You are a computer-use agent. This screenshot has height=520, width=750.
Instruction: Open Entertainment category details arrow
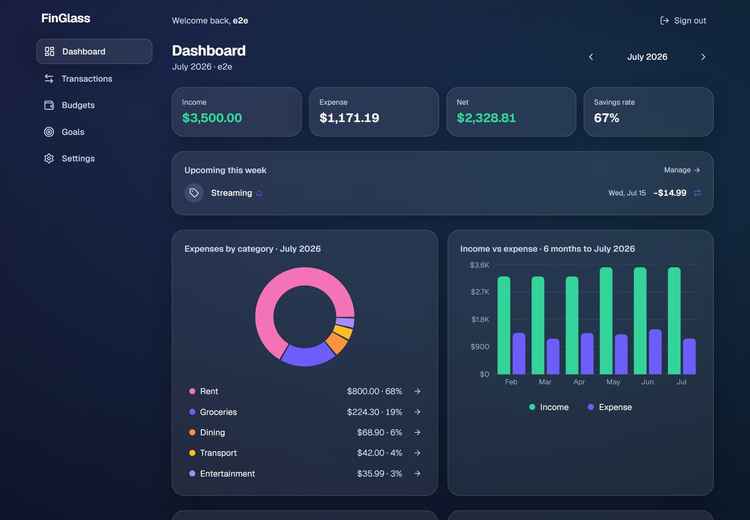[x=417, y=474]
